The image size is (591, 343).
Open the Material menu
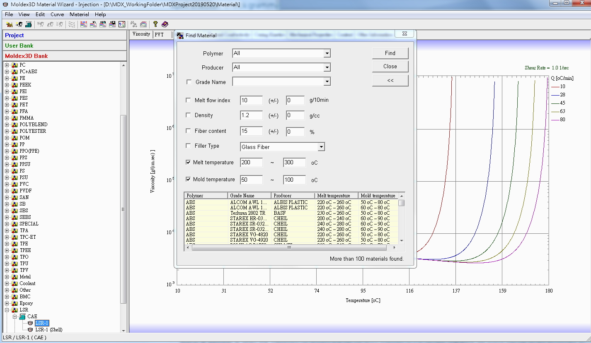click(79, 14)
